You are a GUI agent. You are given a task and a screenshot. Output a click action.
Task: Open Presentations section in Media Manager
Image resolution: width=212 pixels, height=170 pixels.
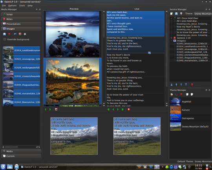(21, 24)
